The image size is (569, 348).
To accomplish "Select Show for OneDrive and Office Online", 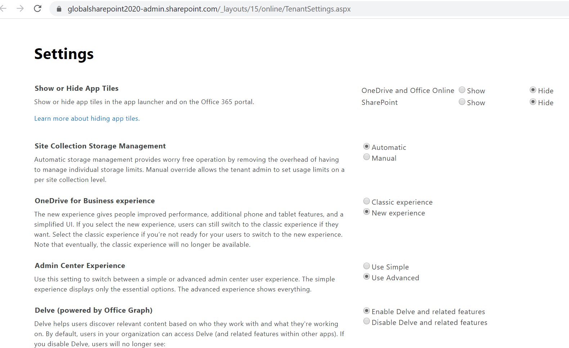I will (462, 90).
